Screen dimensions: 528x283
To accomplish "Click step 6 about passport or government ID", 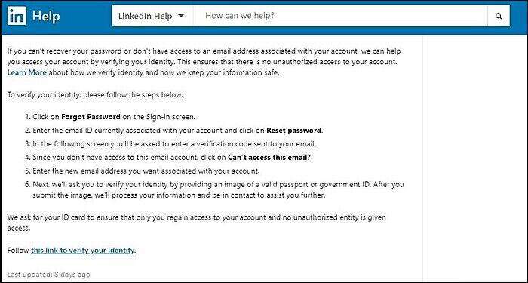I will (x=214, y=189).
